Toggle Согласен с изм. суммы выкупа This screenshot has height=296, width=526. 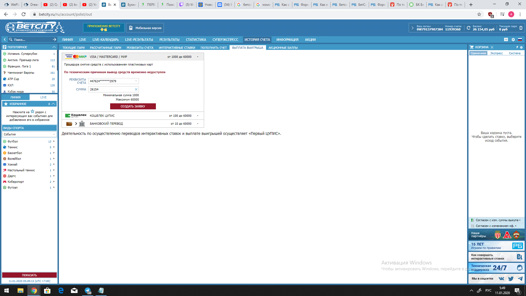coord(496,220)
